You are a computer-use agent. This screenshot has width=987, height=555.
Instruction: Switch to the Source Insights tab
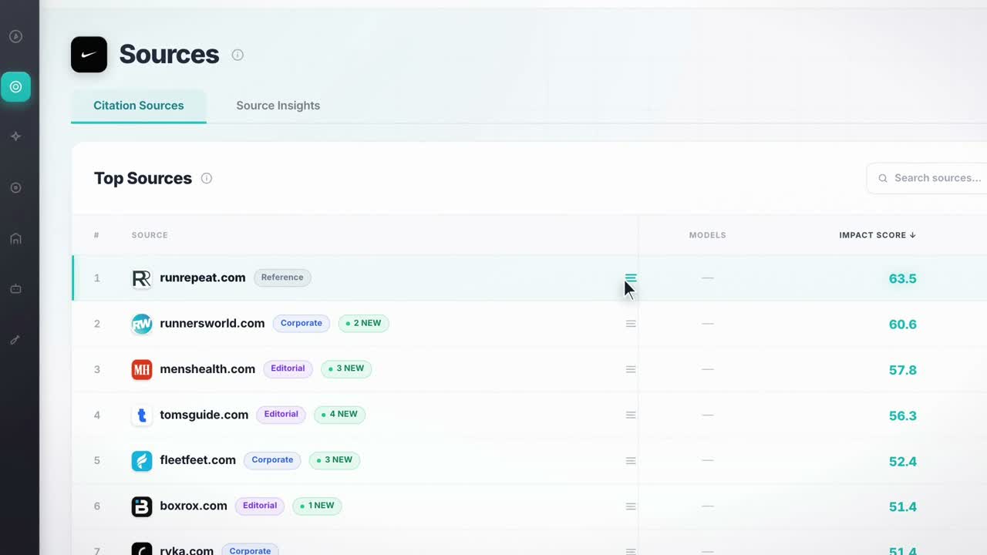pos(278,106)
